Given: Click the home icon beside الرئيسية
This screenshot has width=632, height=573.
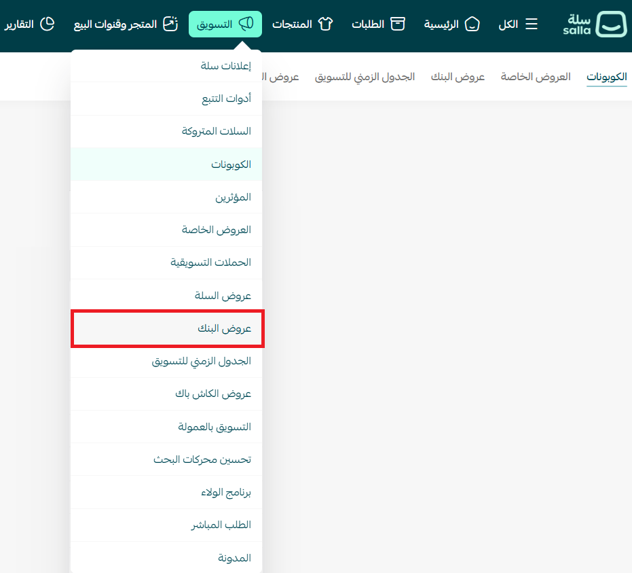Looking at the screenshot, I should tap(472, 24).
